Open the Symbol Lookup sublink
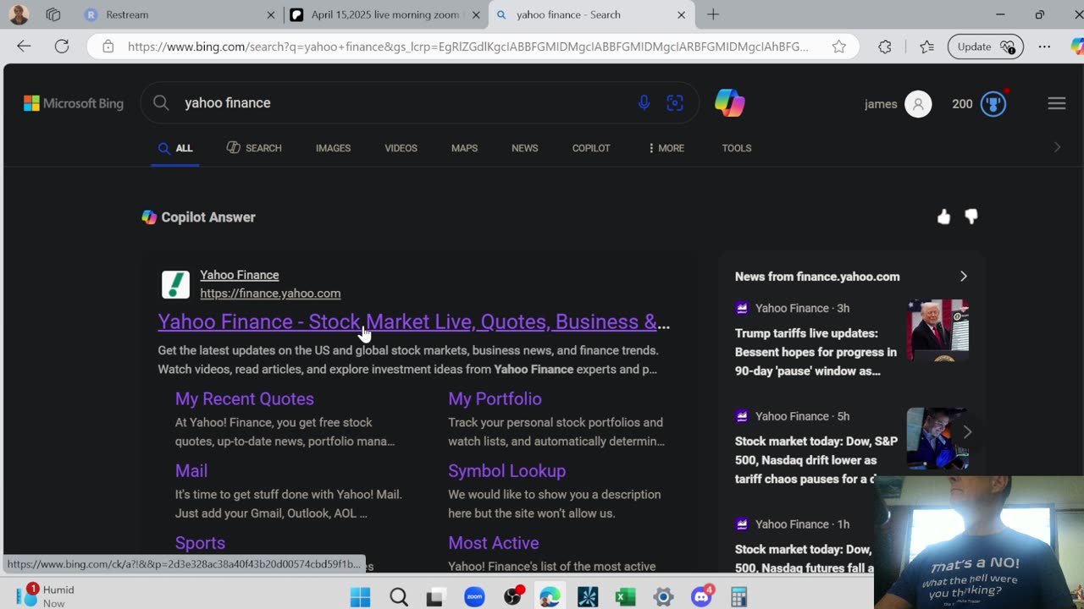Viewport: 1084px width, 609px height. [x=506, y=470]
